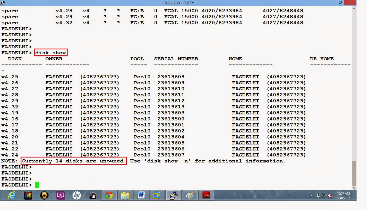Viewport: 367px width, 210px height.
Task: Select the active PuTTY session on the taskbar
Action: [173, 195]
